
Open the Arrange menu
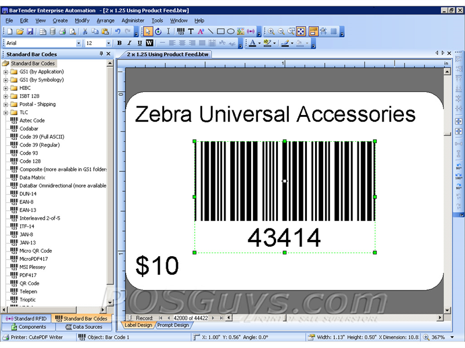point(105,20)
